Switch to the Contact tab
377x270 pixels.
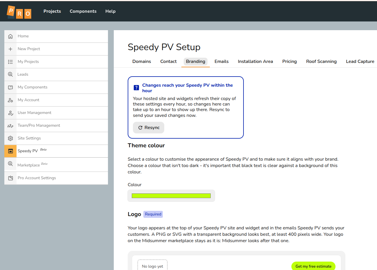tap(168, 61)
